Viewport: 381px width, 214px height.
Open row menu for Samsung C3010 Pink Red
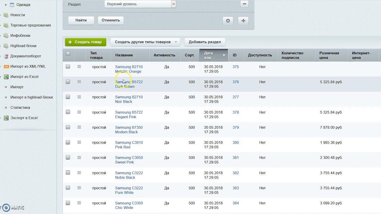point(79,142)
